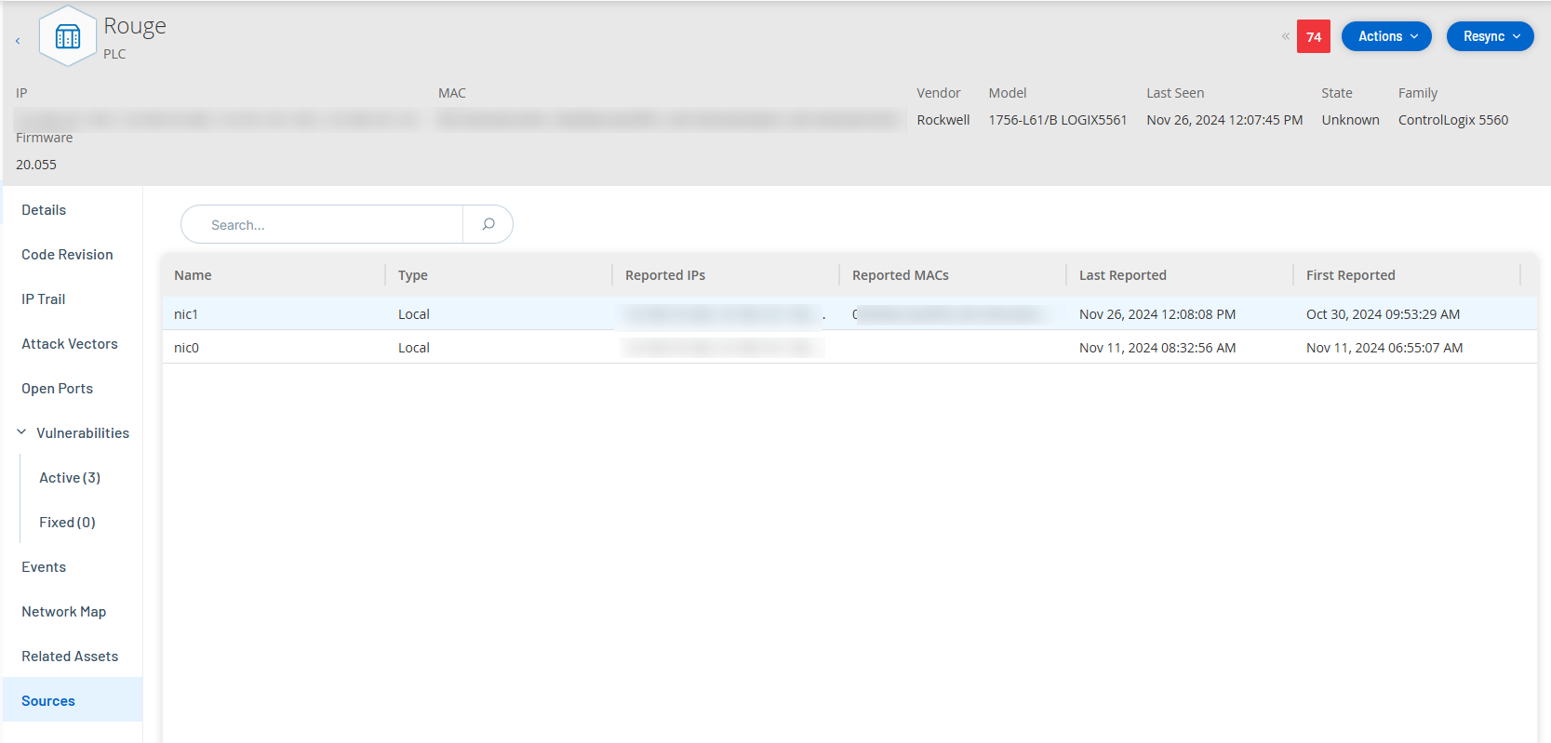1551x743 pixels.
Task: Go to the IP Trail section
Action: point(44,299)
